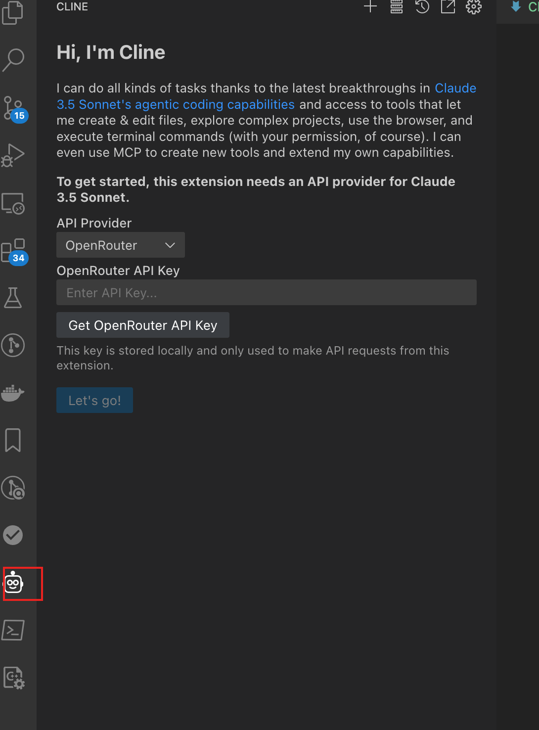The width and height of the screenshot is (539, 730).
Task: Select the Cline robot icon
Action: (x=14, y=583)
